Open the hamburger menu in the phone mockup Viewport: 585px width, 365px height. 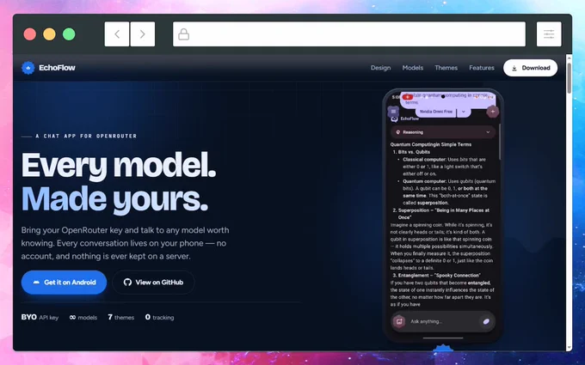393,112
